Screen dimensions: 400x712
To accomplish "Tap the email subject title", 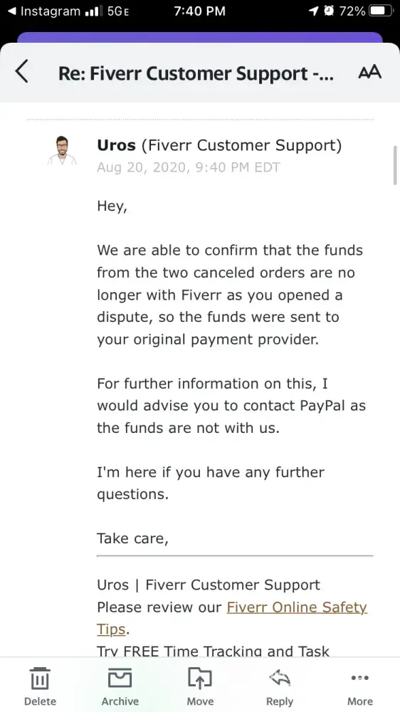I will tap(196, 73).
